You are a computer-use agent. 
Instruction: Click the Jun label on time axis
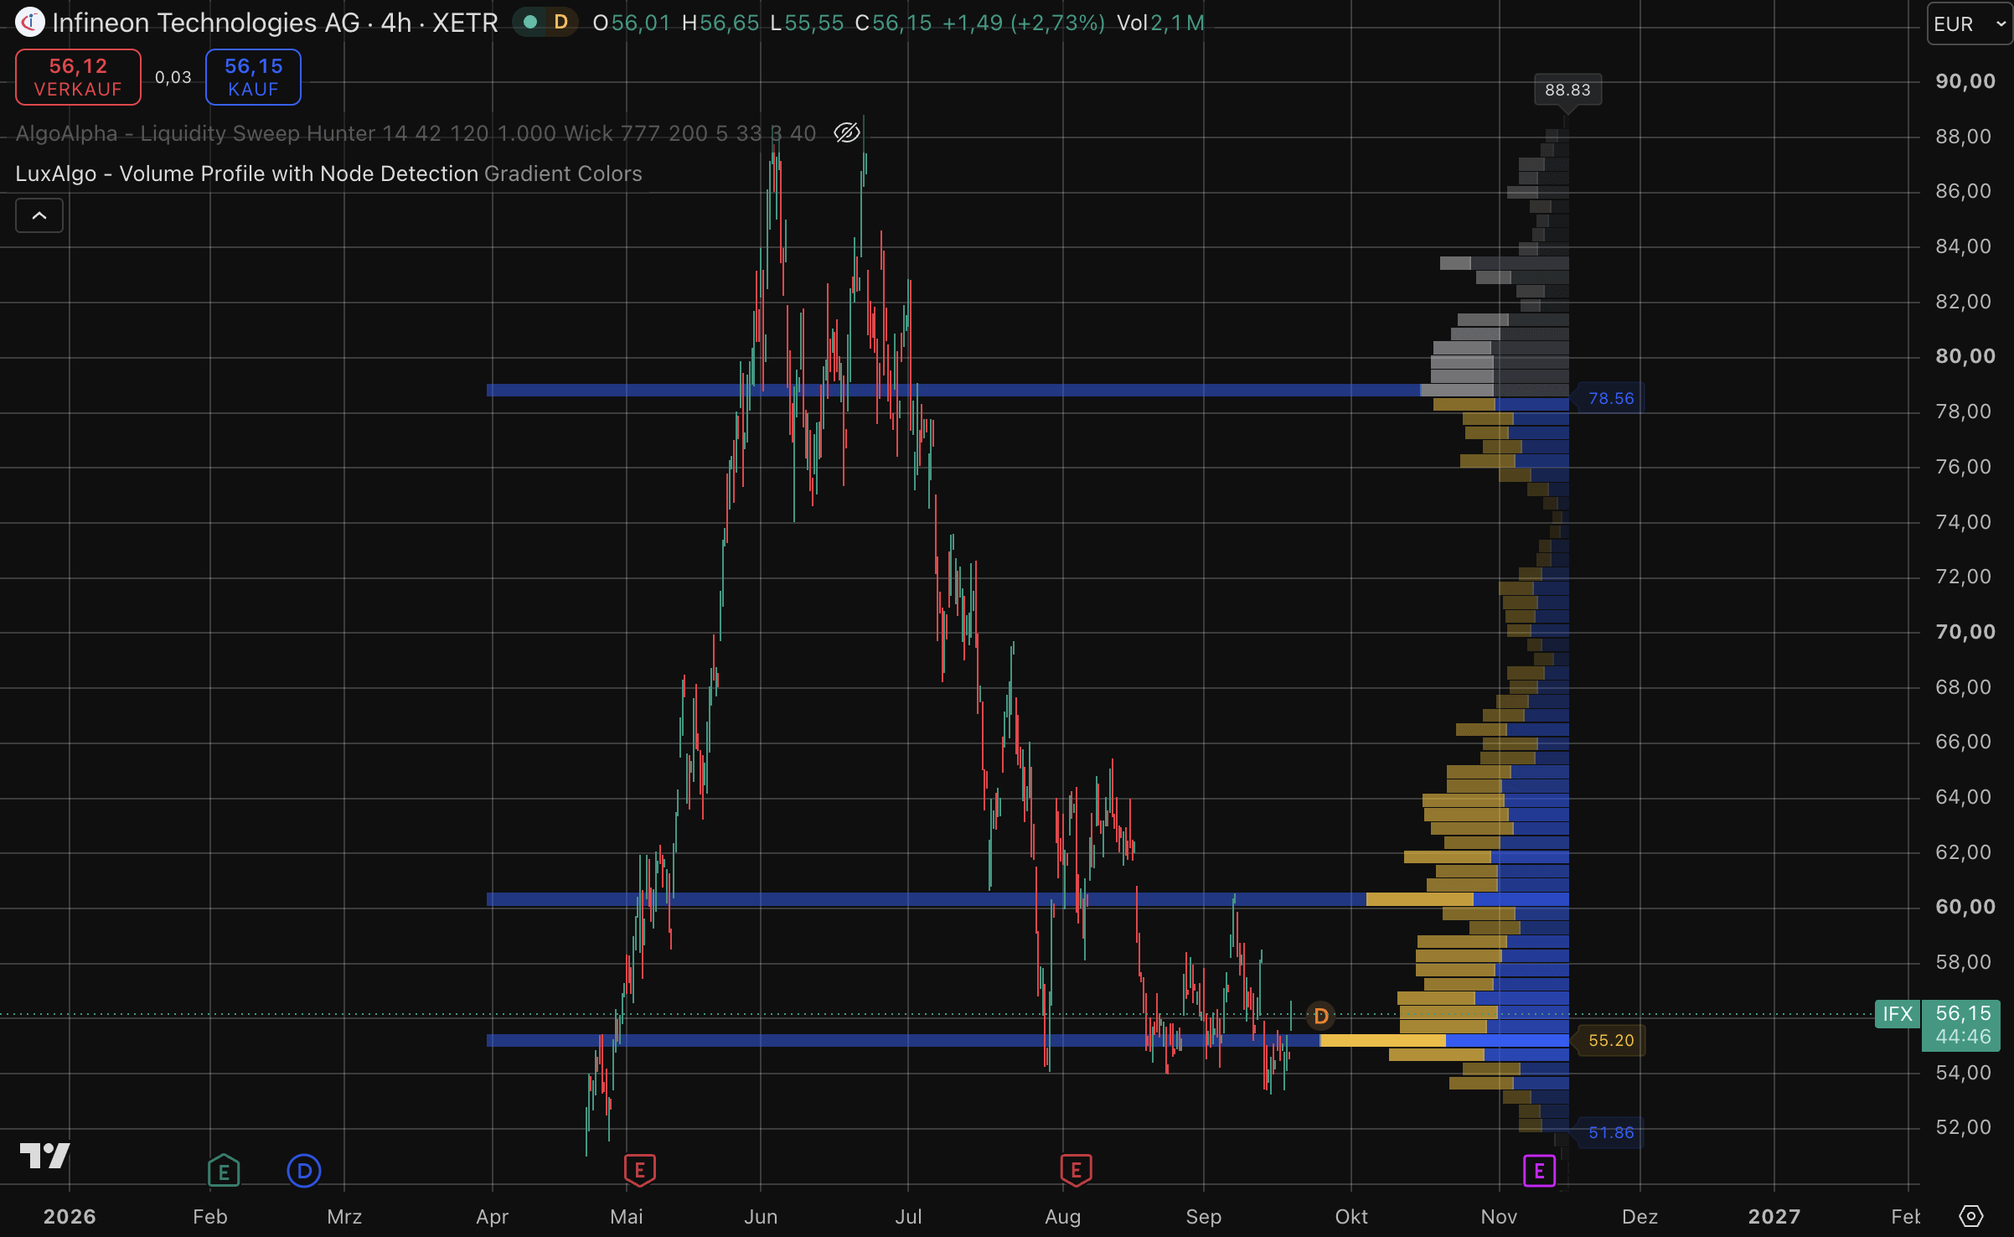[x=761, y=1217]
